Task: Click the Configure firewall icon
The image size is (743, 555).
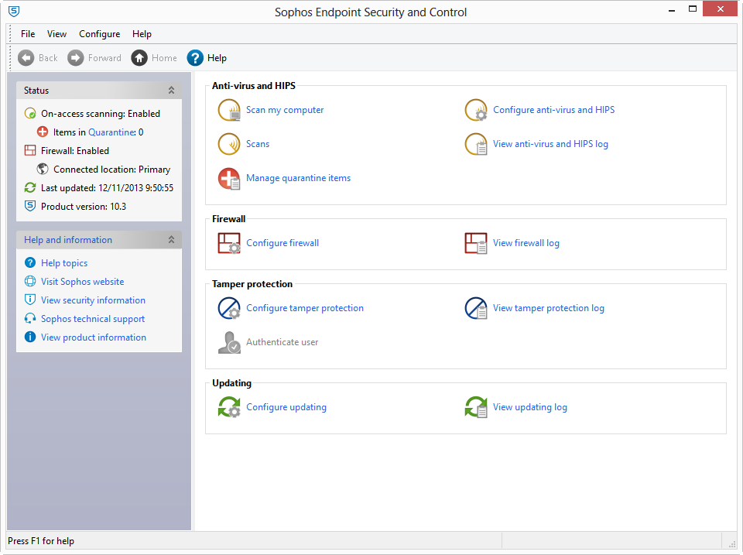Action: 229,244
